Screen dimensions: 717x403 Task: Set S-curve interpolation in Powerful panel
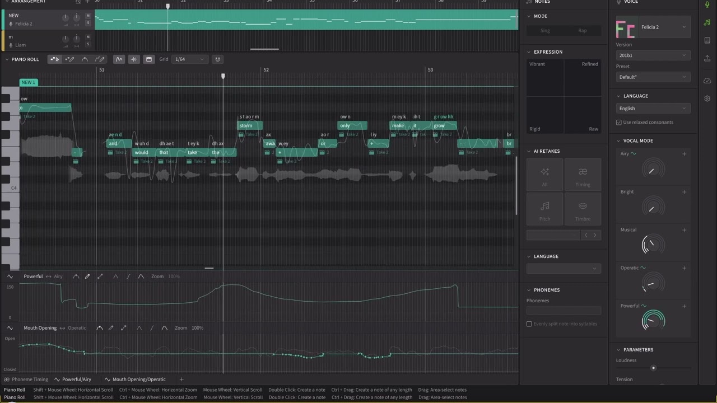coord(128,277)
